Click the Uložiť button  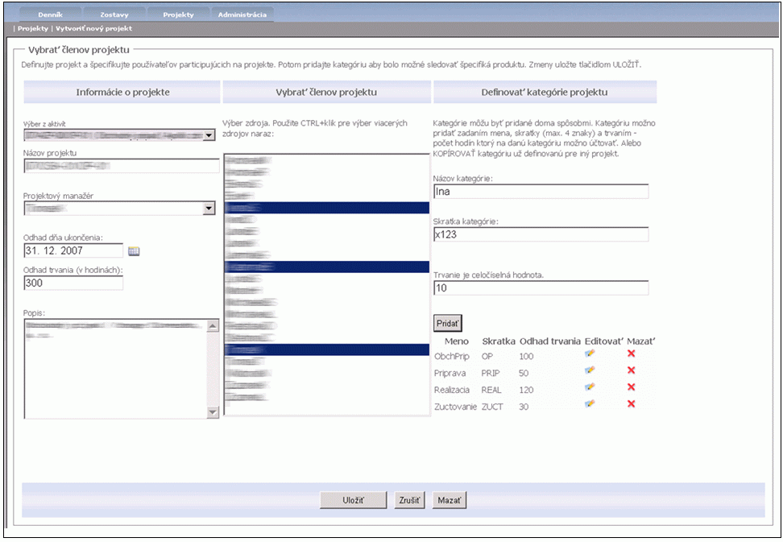(353, 500)
